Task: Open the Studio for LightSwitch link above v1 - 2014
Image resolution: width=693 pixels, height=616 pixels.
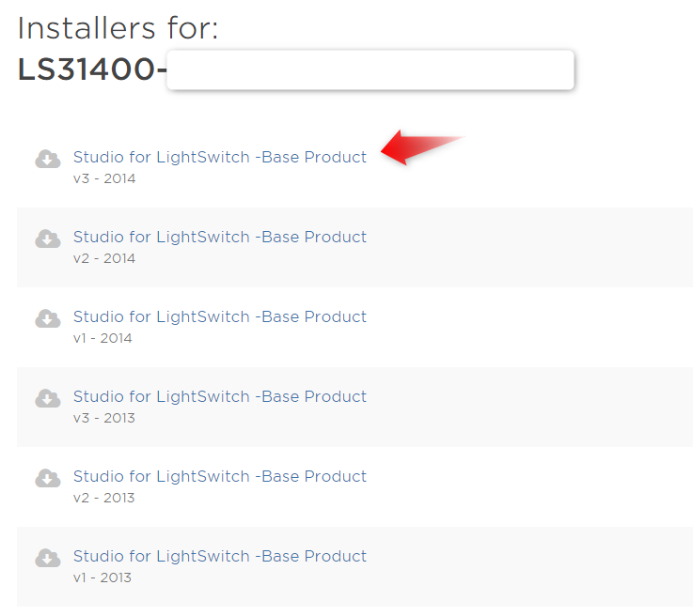Action: click(220, 316)
